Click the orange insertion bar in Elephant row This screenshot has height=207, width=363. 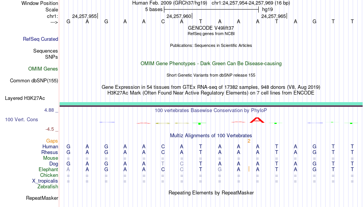tap(249, 169)
